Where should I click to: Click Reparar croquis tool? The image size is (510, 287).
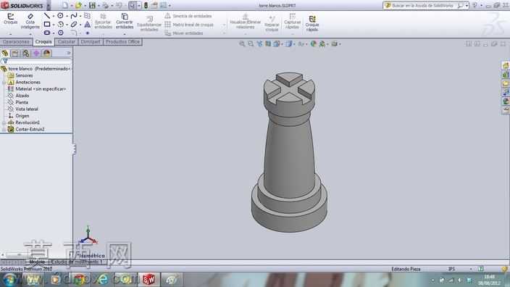click(272, 24)
